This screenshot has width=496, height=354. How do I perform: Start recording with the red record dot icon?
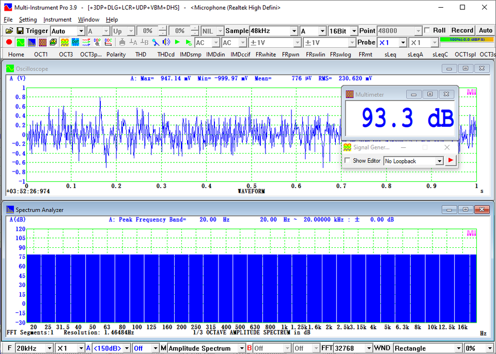pyautogui.click(x=9, y=42)
